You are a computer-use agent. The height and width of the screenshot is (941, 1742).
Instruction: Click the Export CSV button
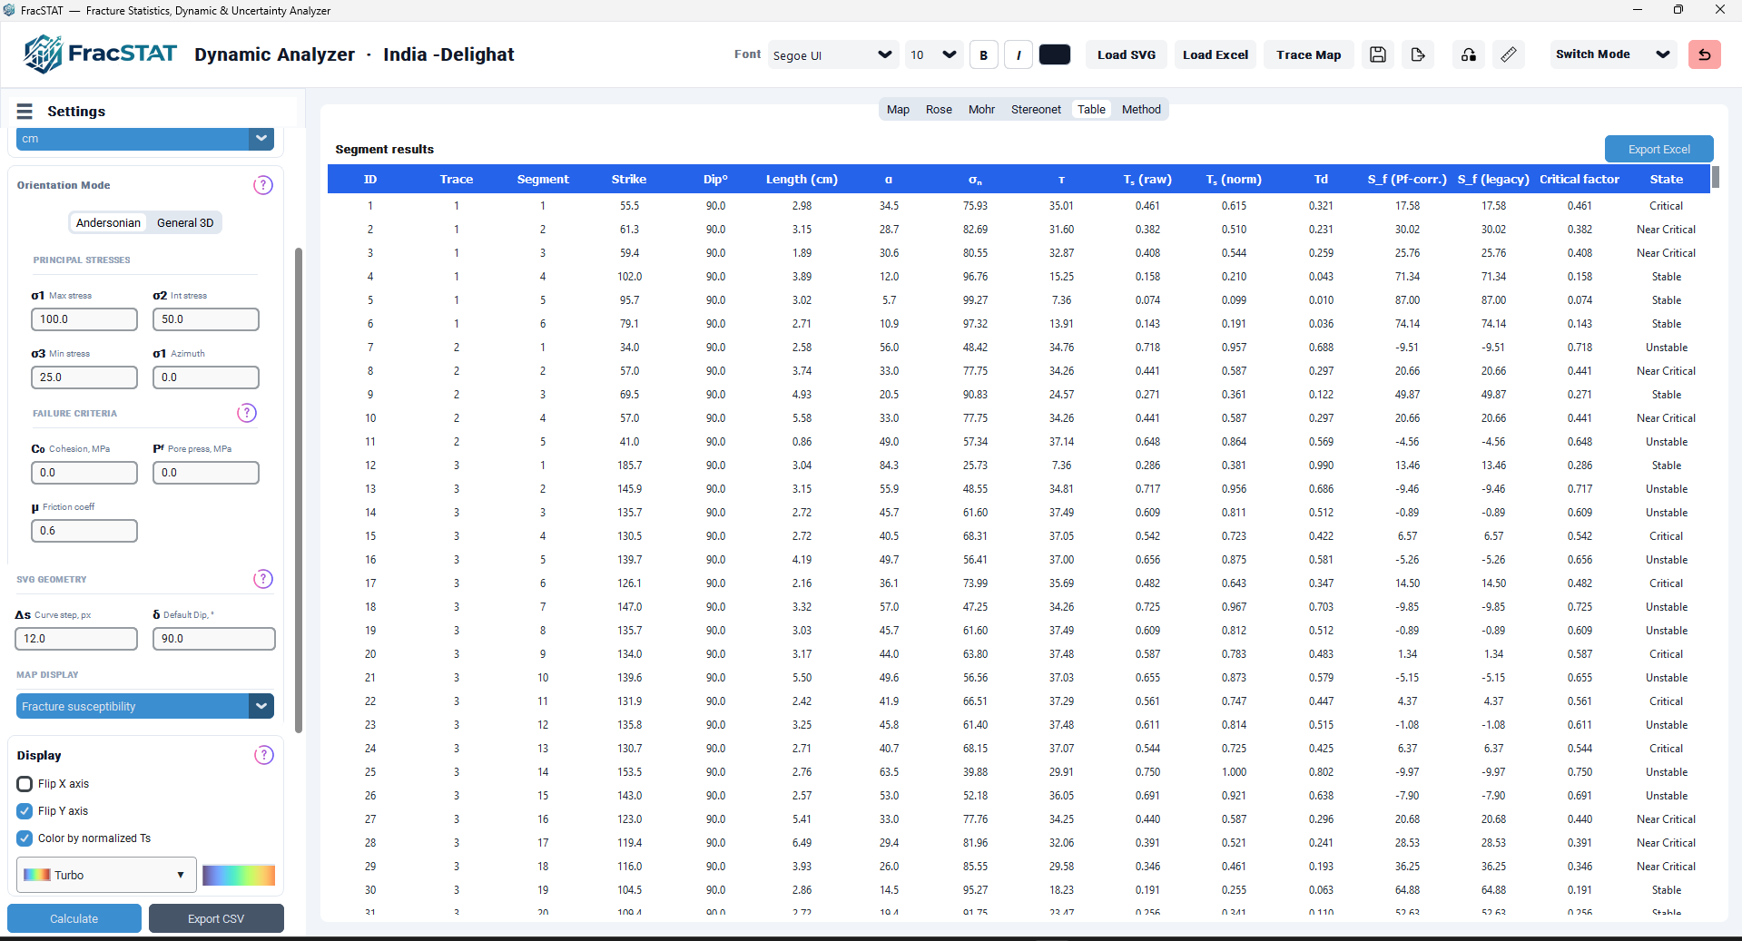pos(216,918)
